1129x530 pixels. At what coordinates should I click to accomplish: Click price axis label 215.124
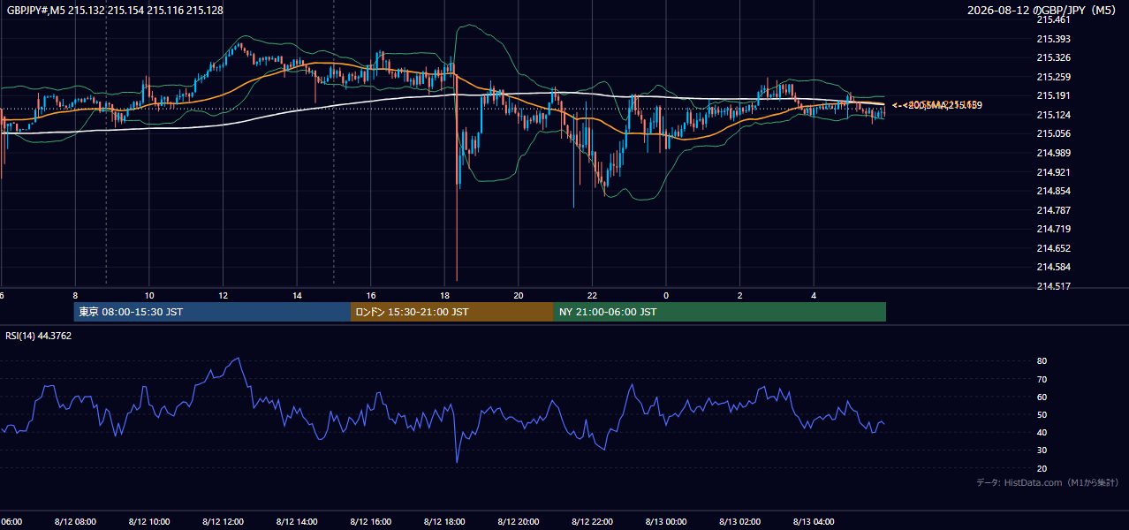click(1053, 115)
